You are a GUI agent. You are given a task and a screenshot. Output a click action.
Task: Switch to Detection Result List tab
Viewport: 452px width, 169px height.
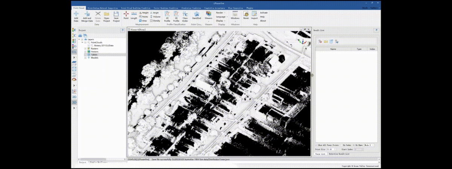click(339, 154)
